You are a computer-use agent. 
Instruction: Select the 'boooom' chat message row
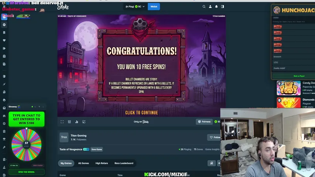pos(294,56)
